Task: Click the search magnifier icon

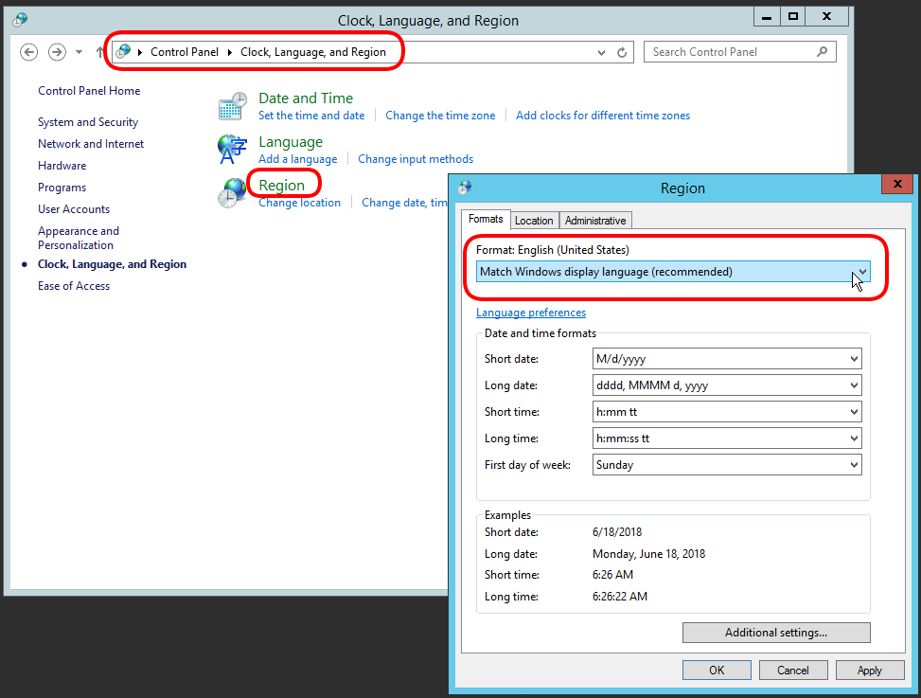Action: (x=823, y=52)
